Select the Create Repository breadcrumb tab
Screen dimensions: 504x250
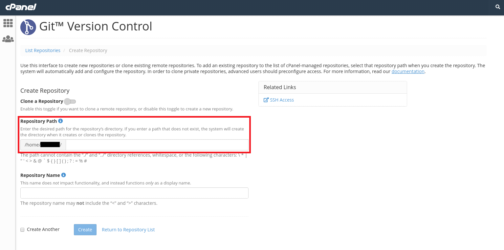pos(88,50)
